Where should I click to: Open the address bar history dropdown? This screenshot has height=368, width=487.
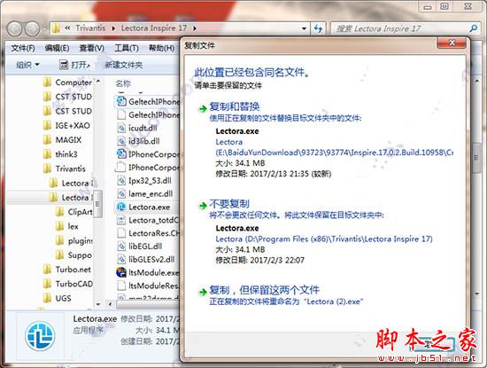304,28
